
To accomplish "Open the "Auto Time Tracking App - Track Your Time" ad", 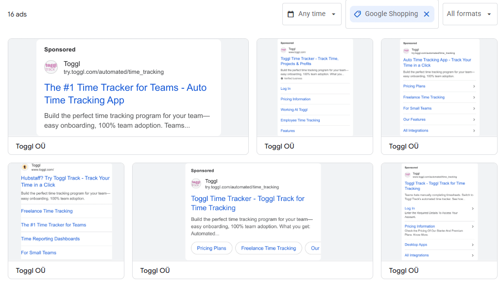I will click(437, 63).
